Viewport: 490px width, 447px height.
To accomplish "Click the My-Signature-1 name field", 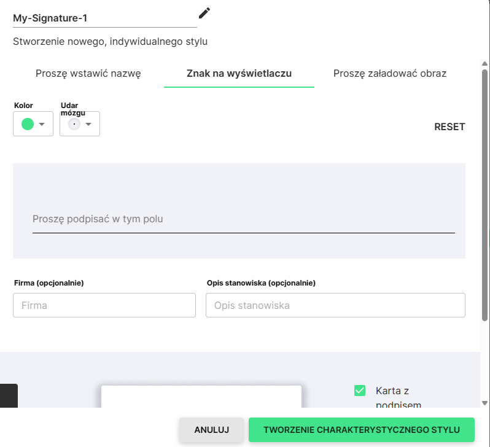I will [104, 18].
